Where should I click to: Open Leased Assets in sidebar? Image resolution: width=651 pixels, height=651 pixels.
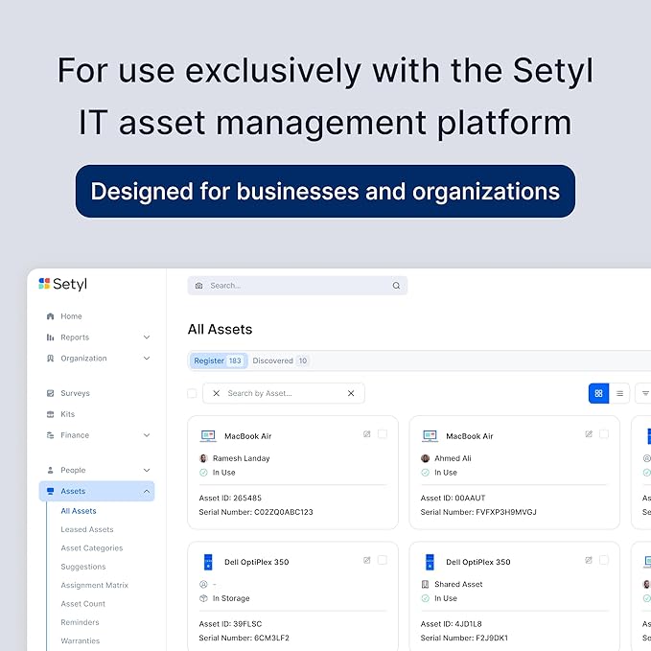[x=87, y=529]
